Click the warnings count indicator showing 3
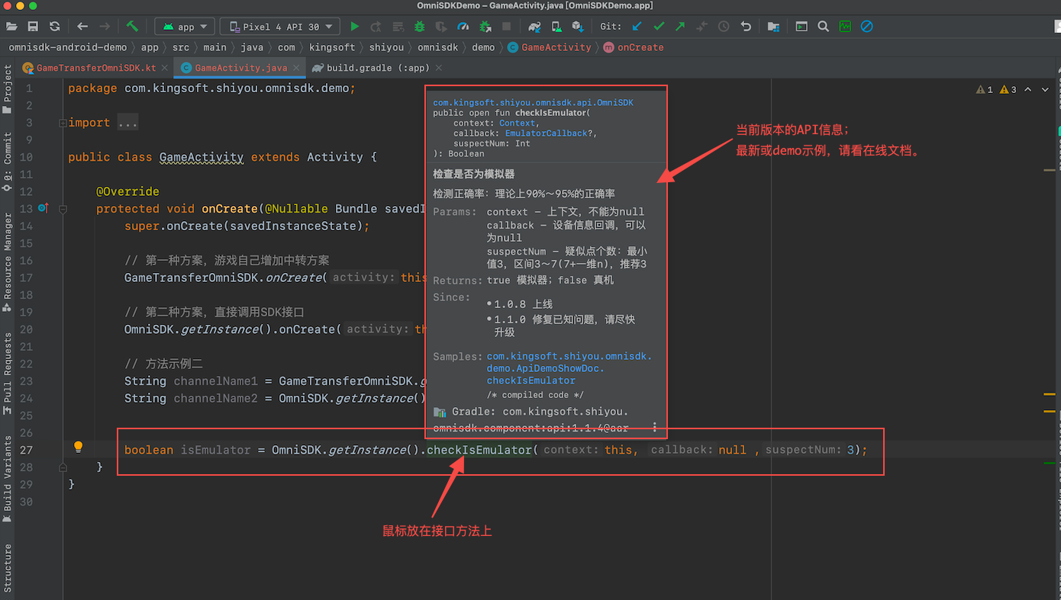The image size is (1061, 600). (1008, 89)
